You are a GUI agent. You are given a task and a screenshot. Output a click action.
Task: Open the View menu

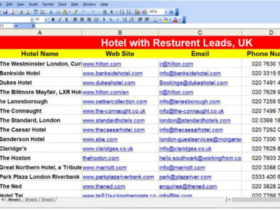20,4
